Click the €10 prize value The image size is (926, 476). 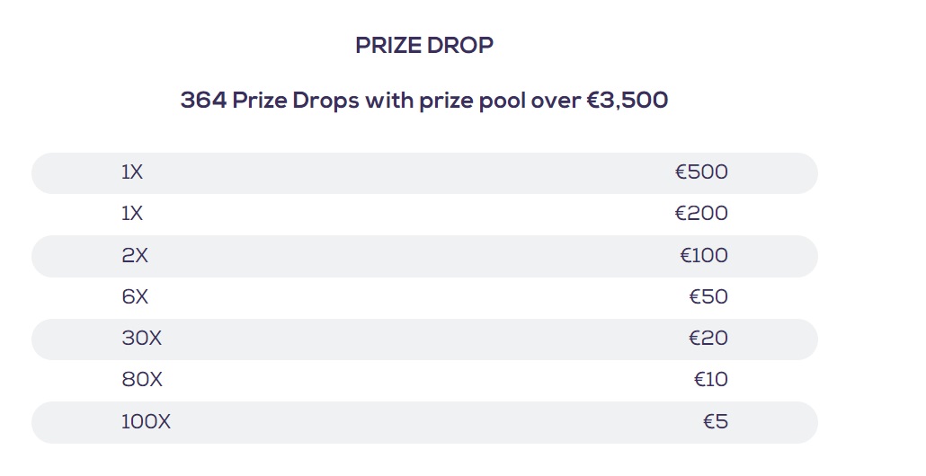tap(711, 380)
